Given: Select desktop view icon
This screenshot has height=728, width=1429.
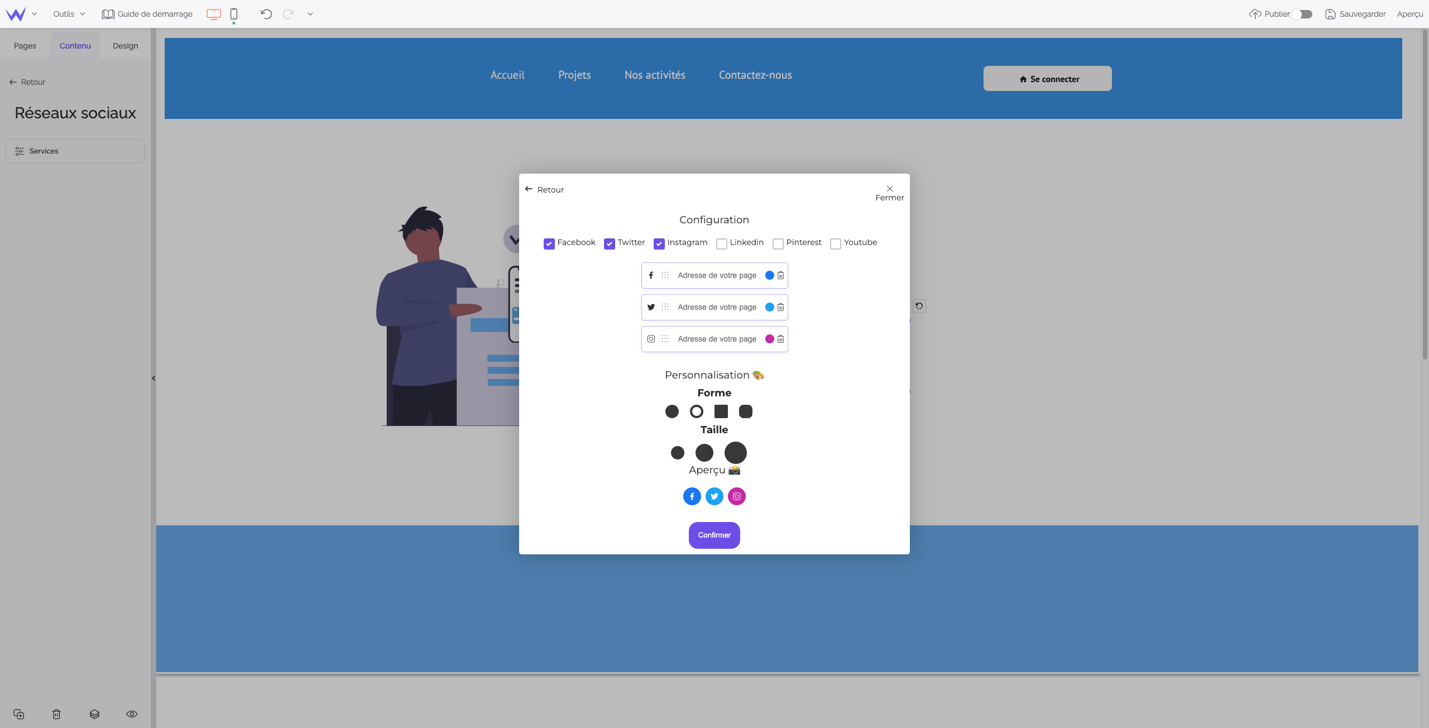Looking at the screenshot, I should pyautogui.click(x=214, y=14).
